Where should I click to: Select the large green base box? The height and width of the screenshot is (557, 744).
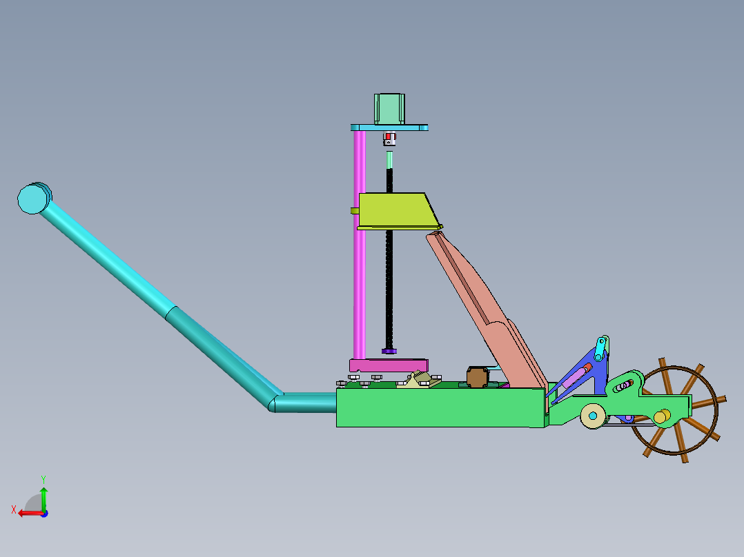click(441, 407)
